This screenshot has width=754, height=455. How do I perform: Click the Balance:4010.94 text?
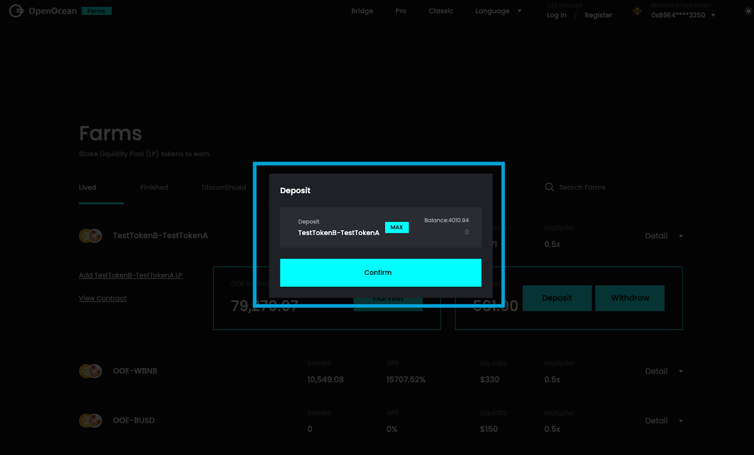coord(446,220)
